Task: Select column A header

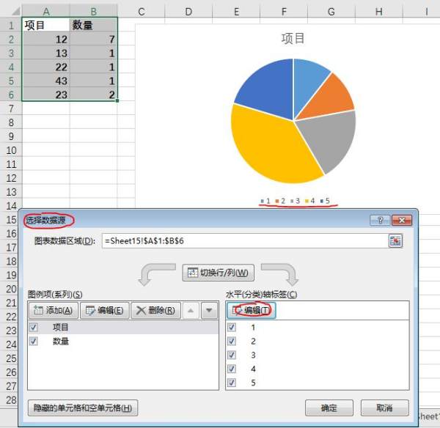Action: click(x=46, y=11)
